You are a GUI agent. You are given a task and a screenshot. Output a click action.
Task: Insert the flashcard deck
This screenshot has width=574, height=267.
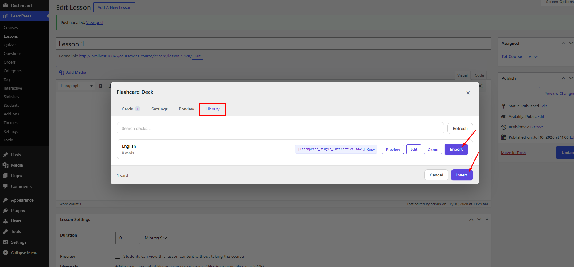[x=462, y=175]
